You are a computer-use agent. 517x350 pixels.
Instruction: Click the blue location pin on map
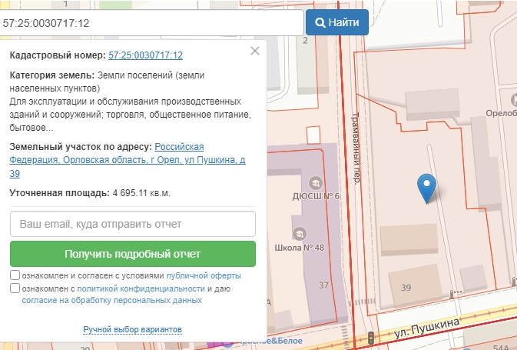click(426, 186)
